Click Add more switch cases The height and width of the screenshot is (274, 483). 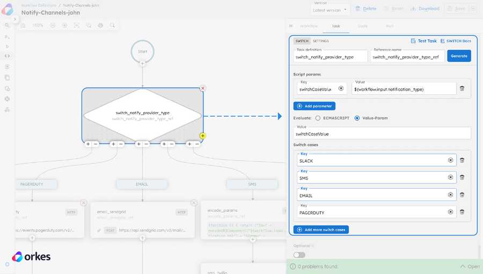(x=321, y=229)
